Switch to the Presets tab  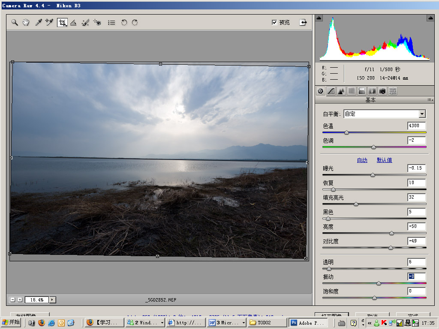tap(393, 91)
